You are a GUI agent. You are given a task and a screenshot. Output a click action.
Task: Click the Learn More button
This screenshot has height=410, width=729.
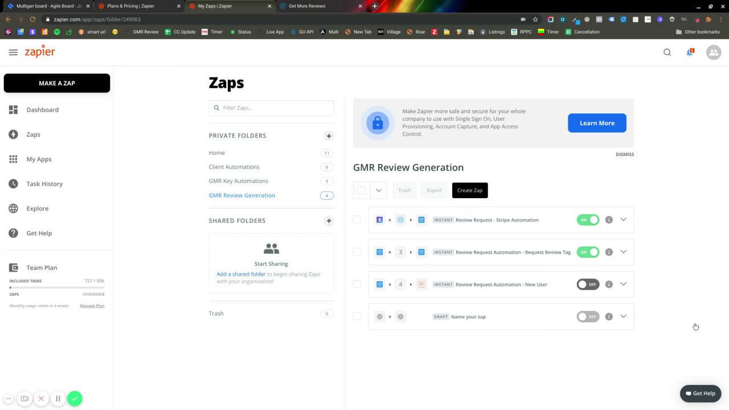597,123
